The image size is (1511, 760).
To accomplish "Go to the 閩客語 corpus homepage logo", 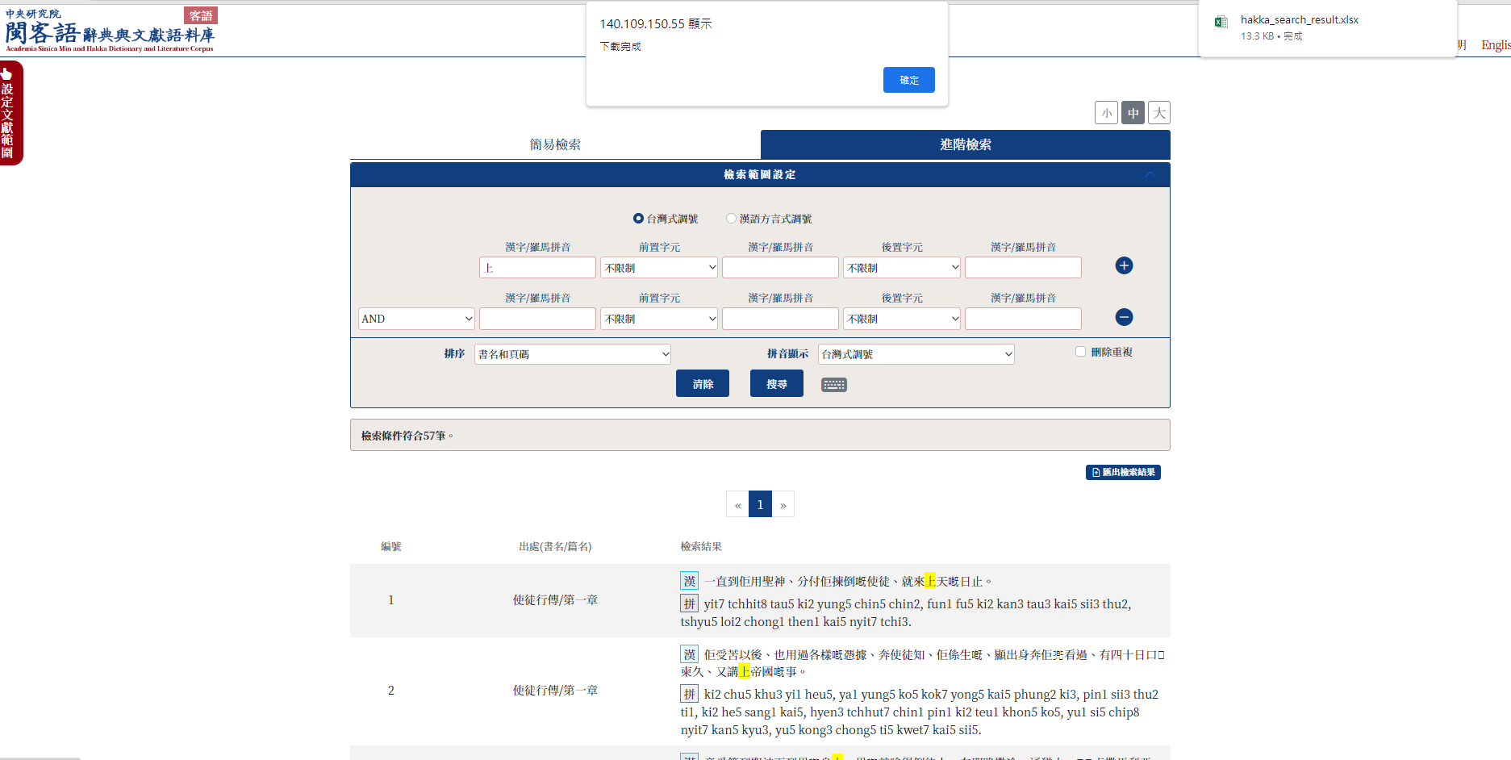I will (110, 31).
